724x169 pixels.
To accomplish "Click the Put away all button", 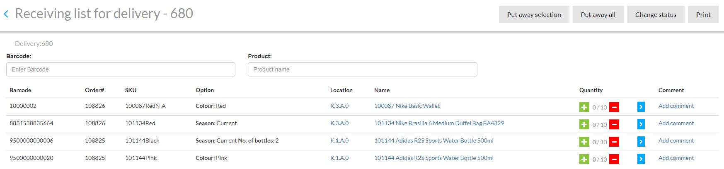I will coord(598,14).
